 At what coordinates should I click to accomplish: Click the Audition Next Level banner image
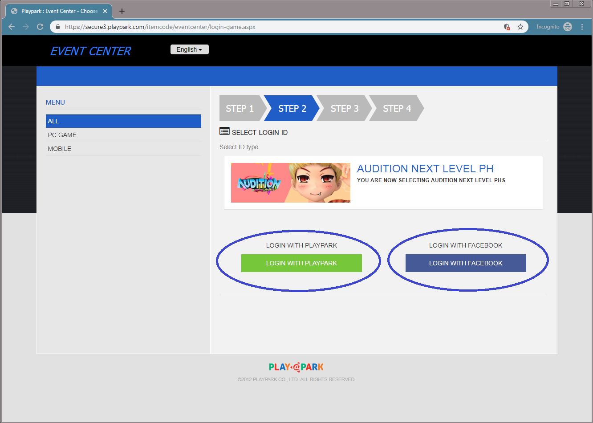[290, 183]
